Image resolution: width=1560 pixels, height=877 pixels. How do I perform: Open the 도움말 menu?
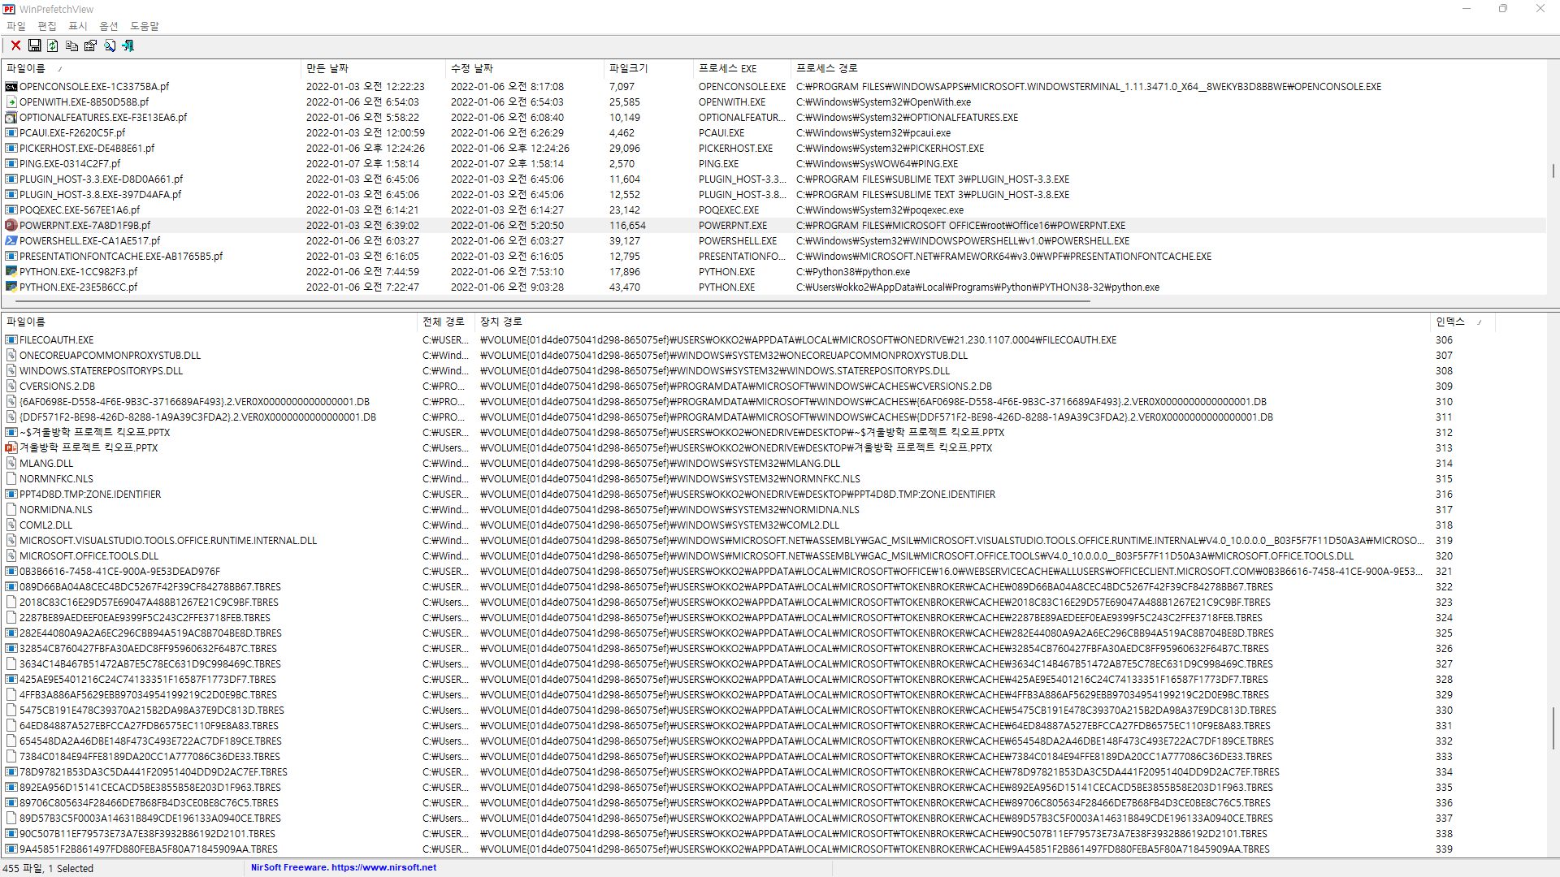coord(145,26)
